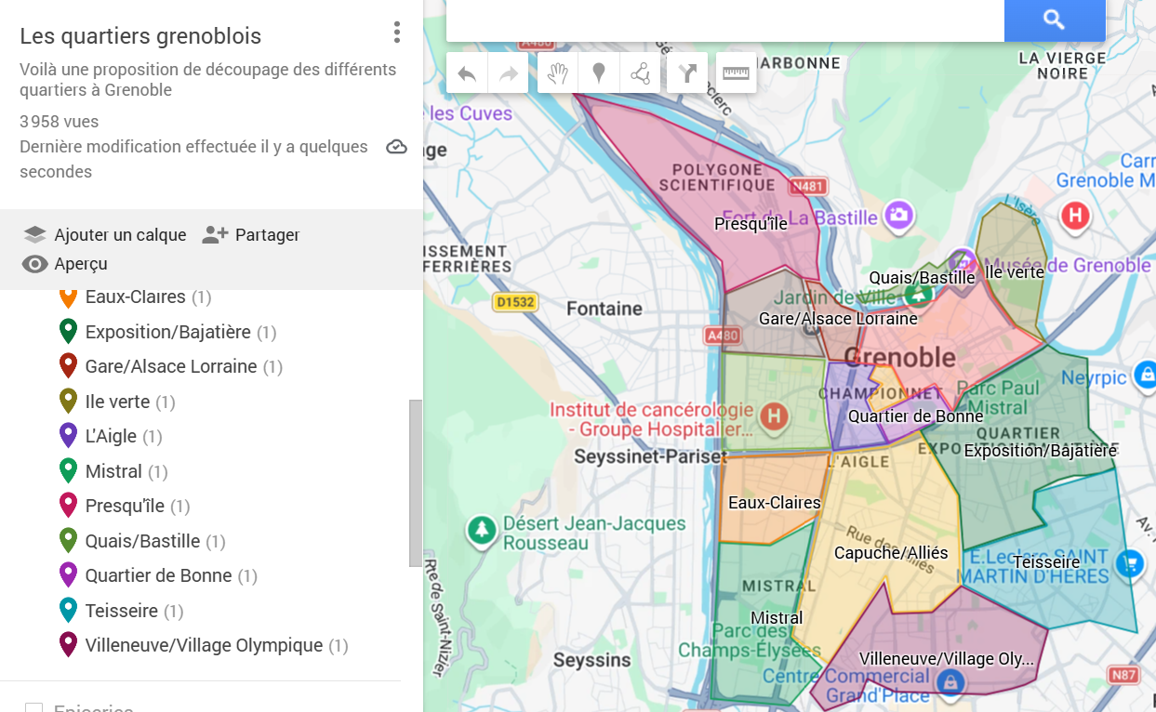
Task: Click the Quartier de Bonne pin icon
Action: click(68, 574)
